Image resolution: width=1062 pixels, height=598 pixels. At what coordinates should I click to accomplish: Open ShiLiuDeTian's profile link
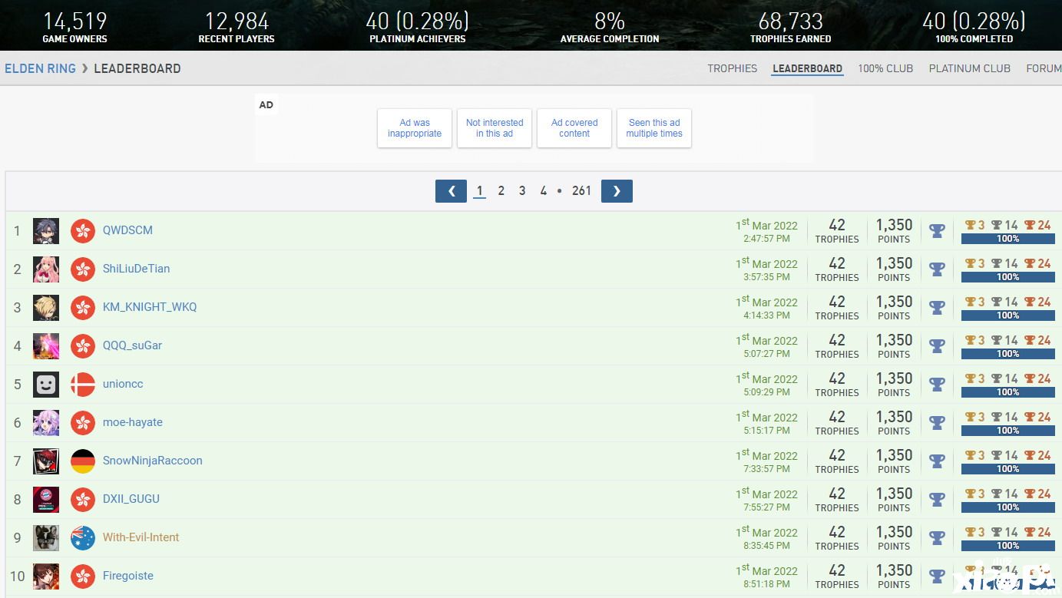(x=137, y=269)
